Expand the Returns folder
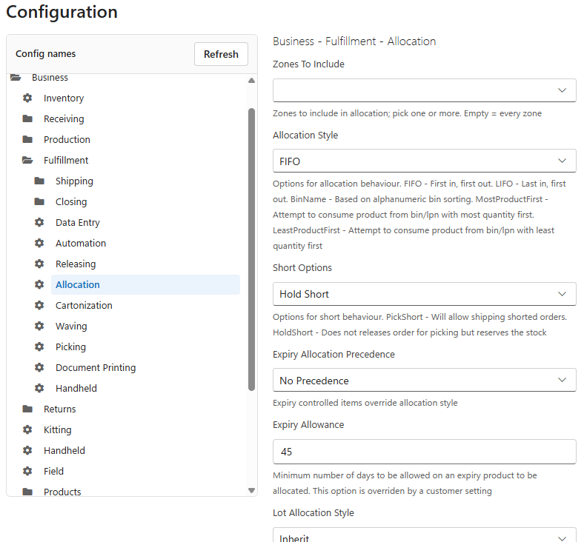The image size is (584, 542). point(59,409)
